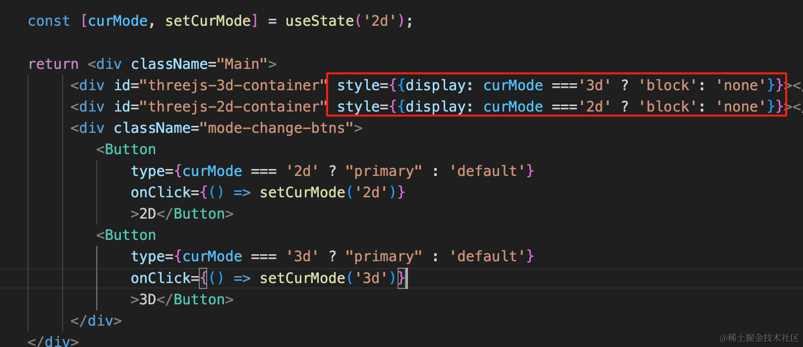Click setCurMode('3d') in onClick handler

tap(328, 278)
